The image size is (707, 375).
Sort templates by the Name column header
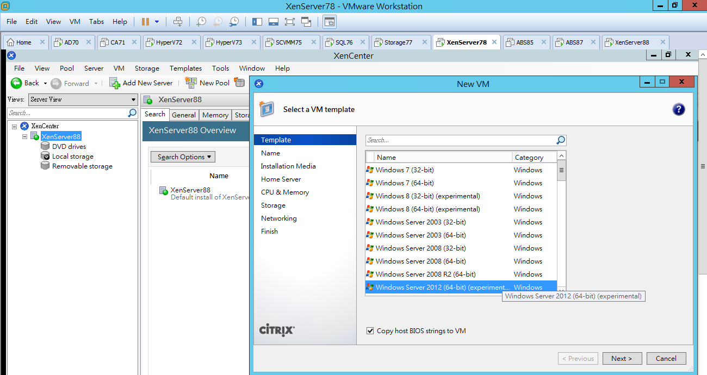[x=443, y=157]
